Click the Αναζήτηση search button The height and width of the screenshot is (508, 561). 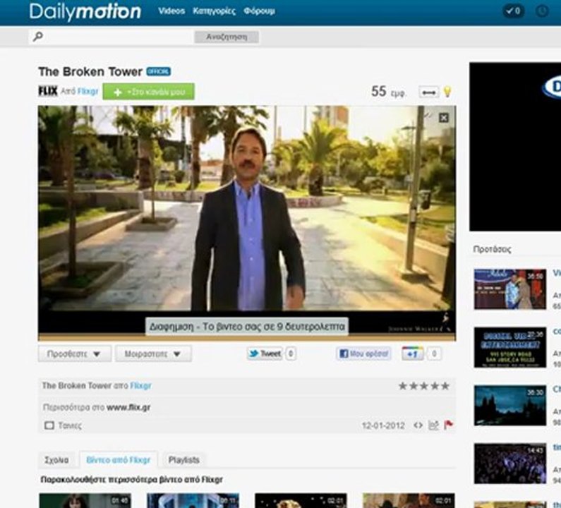(227, 37)
